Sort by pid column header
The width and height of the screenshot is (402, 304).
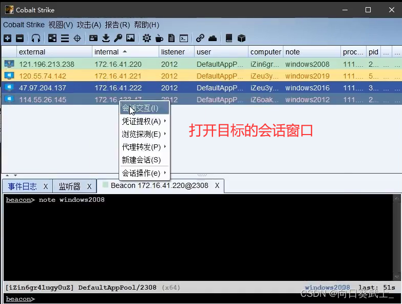[x=373, y=52]
